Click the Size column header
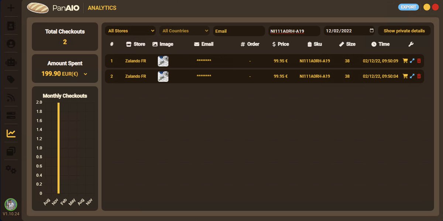The image size is (443, 221). point(347,44)
